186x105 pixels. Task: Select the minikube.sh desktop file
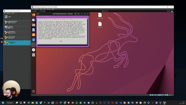coord(100,16)
